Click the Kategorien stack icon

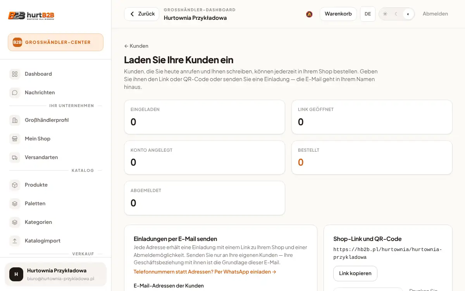tap(15, 222)
